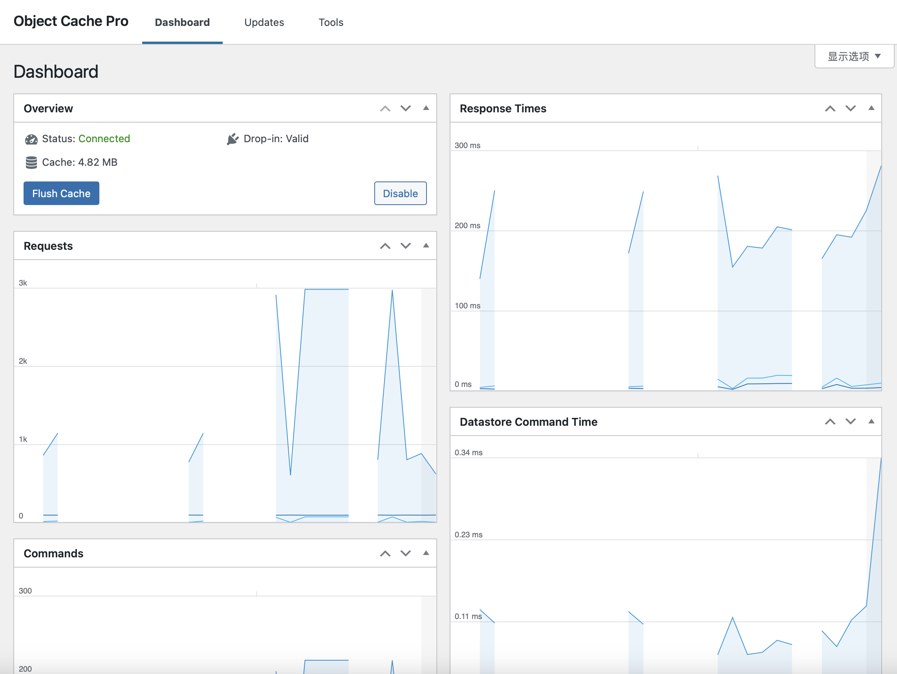
Task: Click the gauge icon beside Status Connected
Action: [32, 139]
